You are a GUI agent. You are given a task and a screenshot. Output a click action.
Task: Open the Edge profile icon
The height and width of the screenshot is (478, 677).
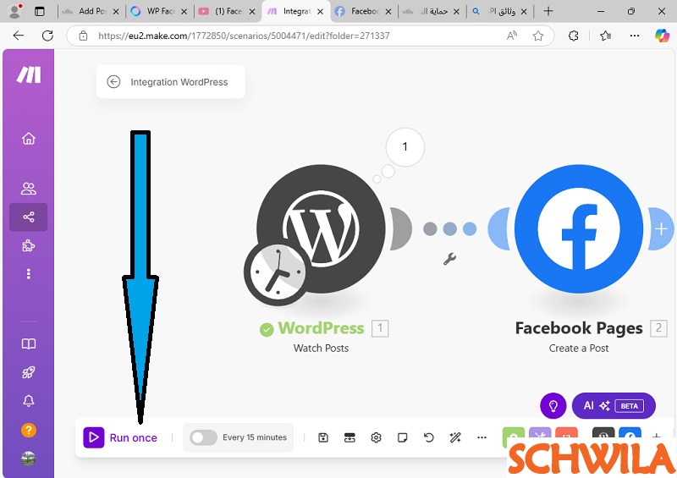pyautogui.click(x=15, y=11)
